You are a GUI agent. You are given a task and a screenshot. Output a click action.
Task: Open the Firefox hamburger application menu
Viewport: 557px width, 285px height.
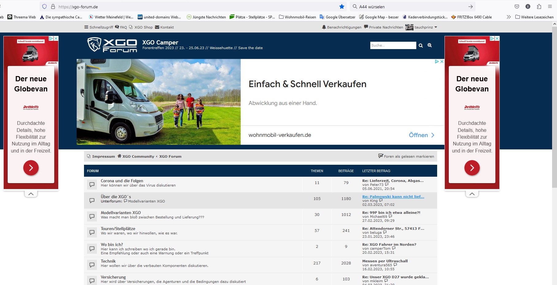(x=550, y=7)
